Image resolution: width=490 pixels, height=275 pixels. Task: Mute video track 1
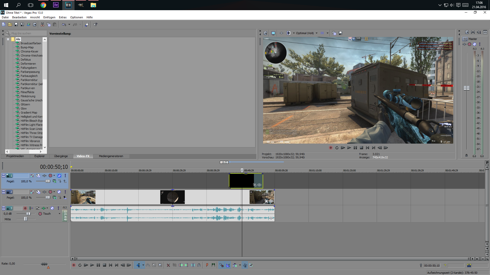59,176
